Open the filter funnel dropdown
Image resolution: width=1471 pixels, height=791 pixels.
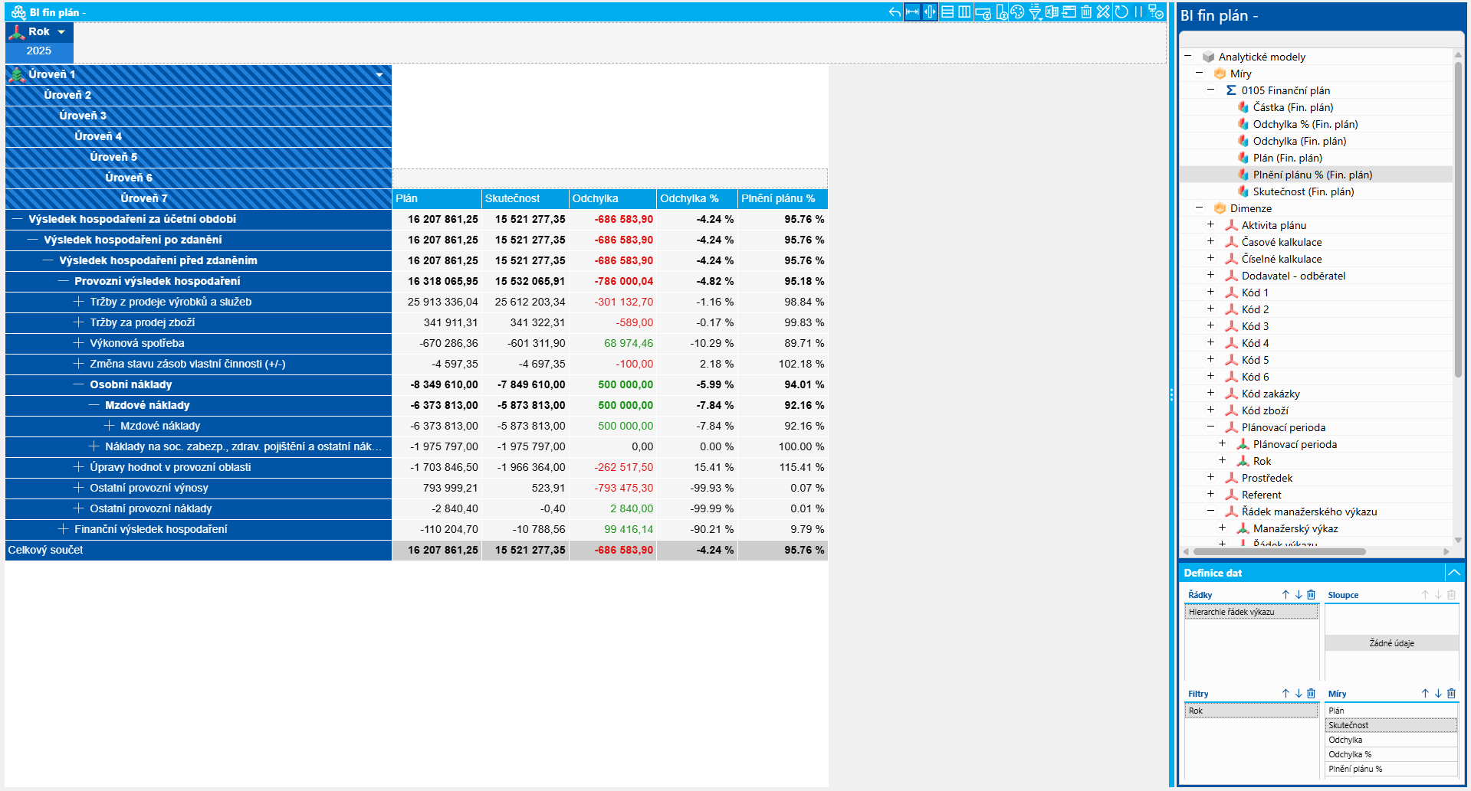1035,12
